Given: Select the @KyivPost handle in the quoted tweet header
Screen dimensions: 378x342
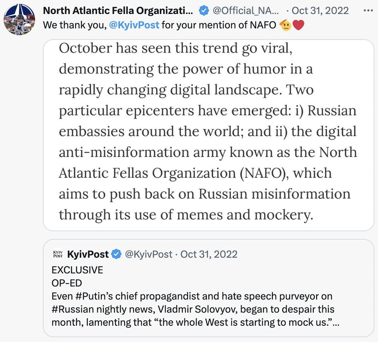Looking at the screenshot, I should pos(148,254).
